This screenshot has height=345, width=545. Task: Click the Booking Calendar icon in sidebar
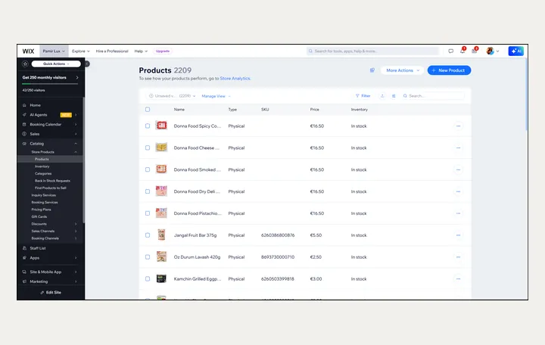[x=24, y=124]
